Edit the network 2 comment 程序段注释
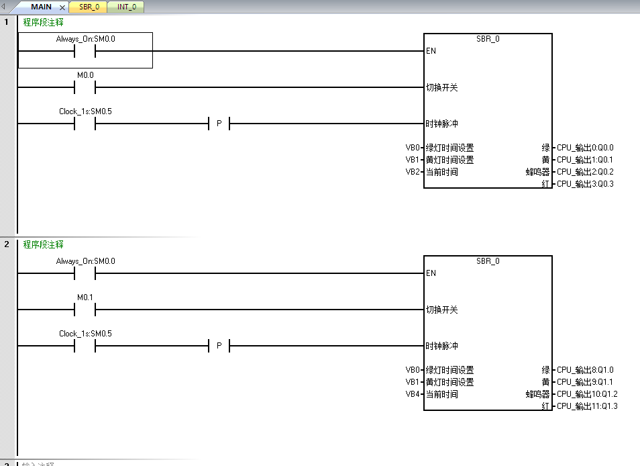The image size is (640, 466). pyautogui.click(x=44, y=244)
